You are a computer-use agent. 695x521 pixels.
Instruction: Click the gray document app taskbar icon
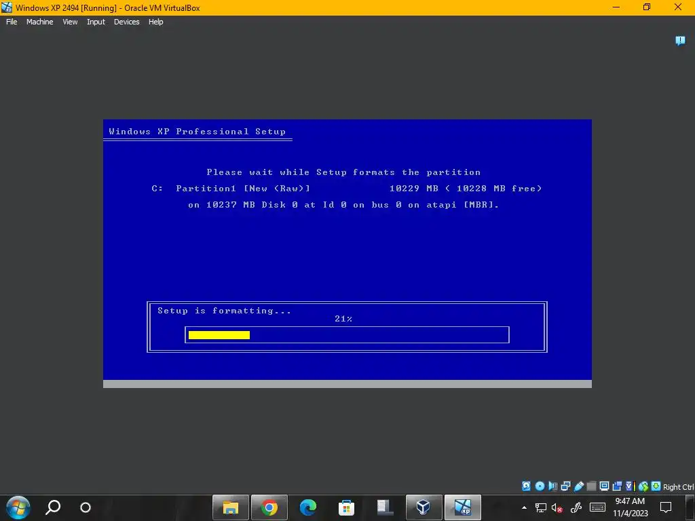tap(385, 507)
